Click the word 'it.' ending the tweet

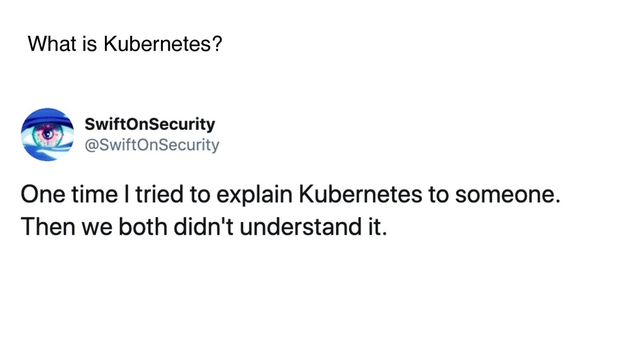(x=377, y=227)
